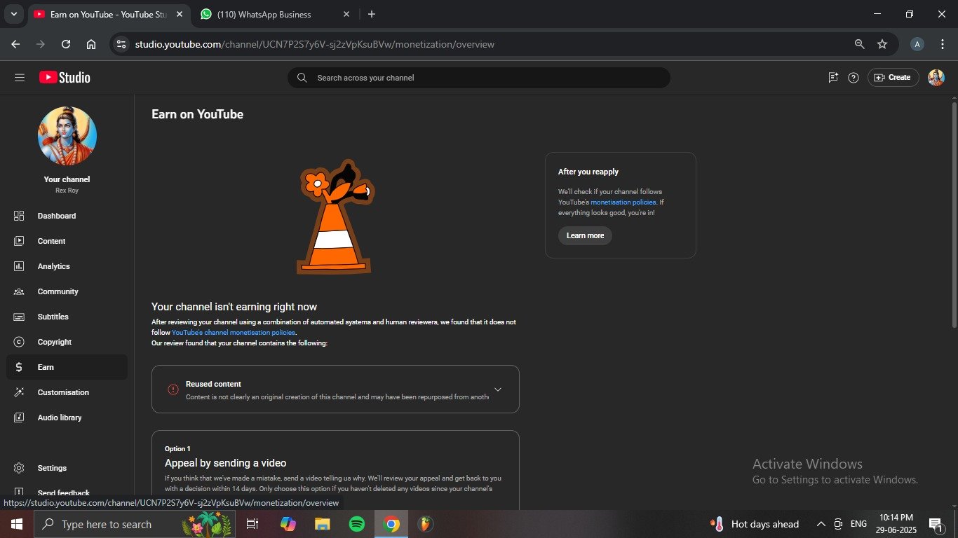Click the browser home icon
The width and height of the screenshot is (958, 538).
pos(91,44)
